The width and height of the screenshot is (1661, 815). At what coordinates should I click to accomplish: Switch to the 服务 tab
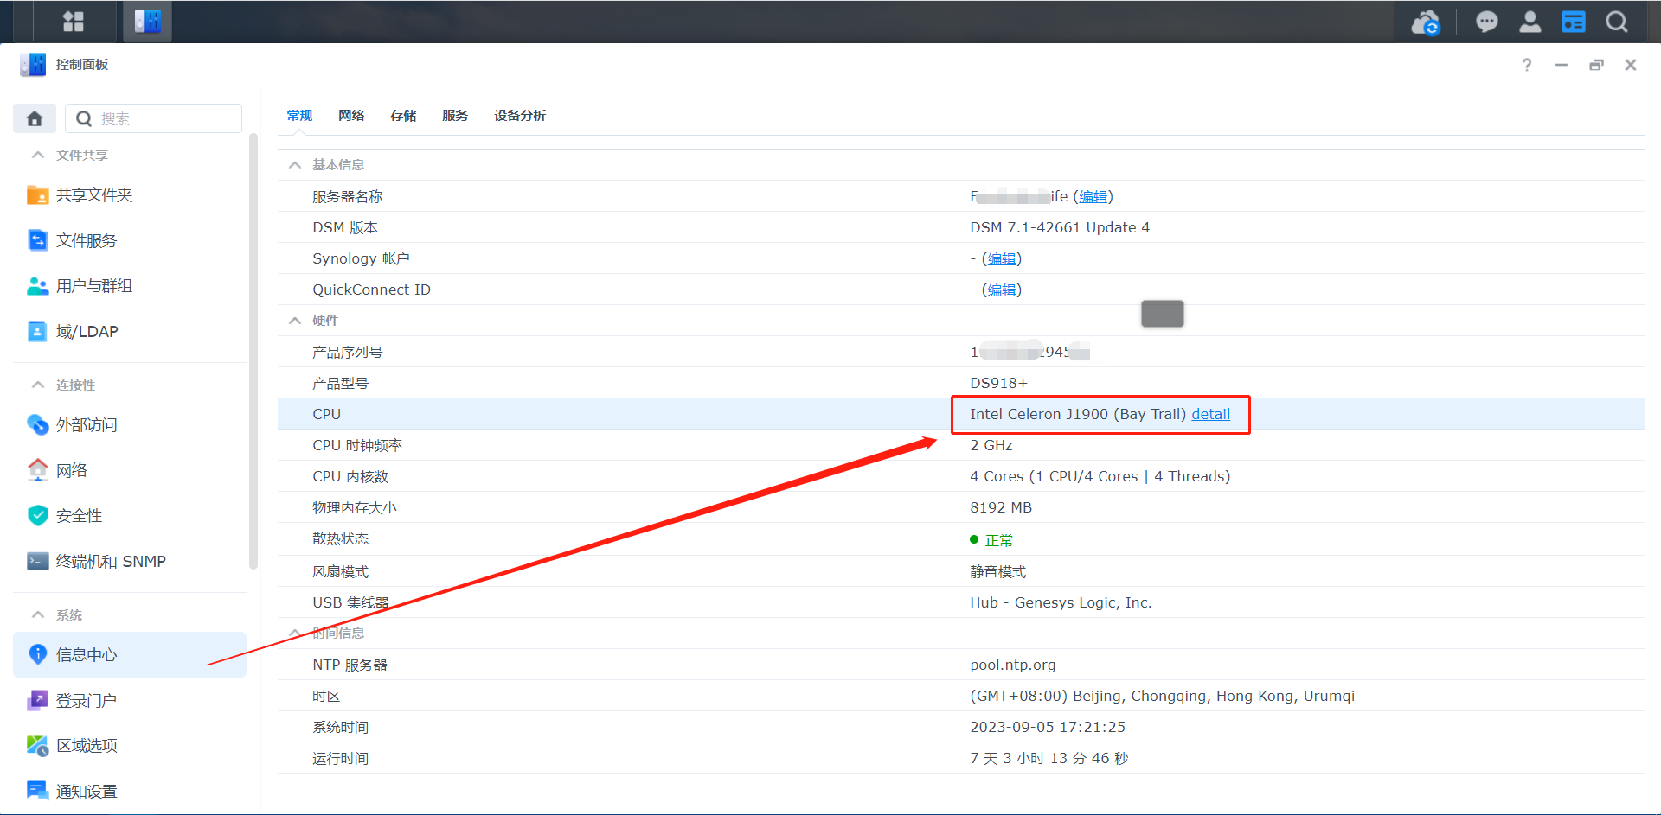coord(455,115)
